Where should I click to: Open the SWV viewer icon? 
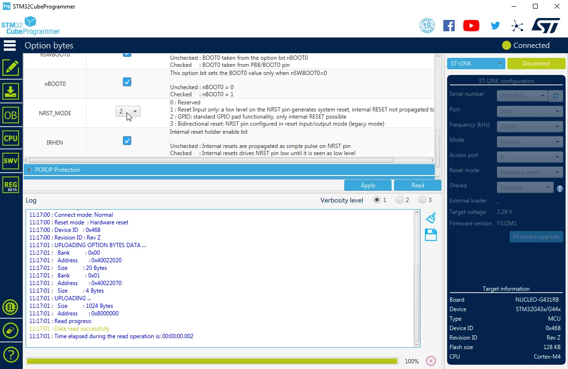(11, 161)
